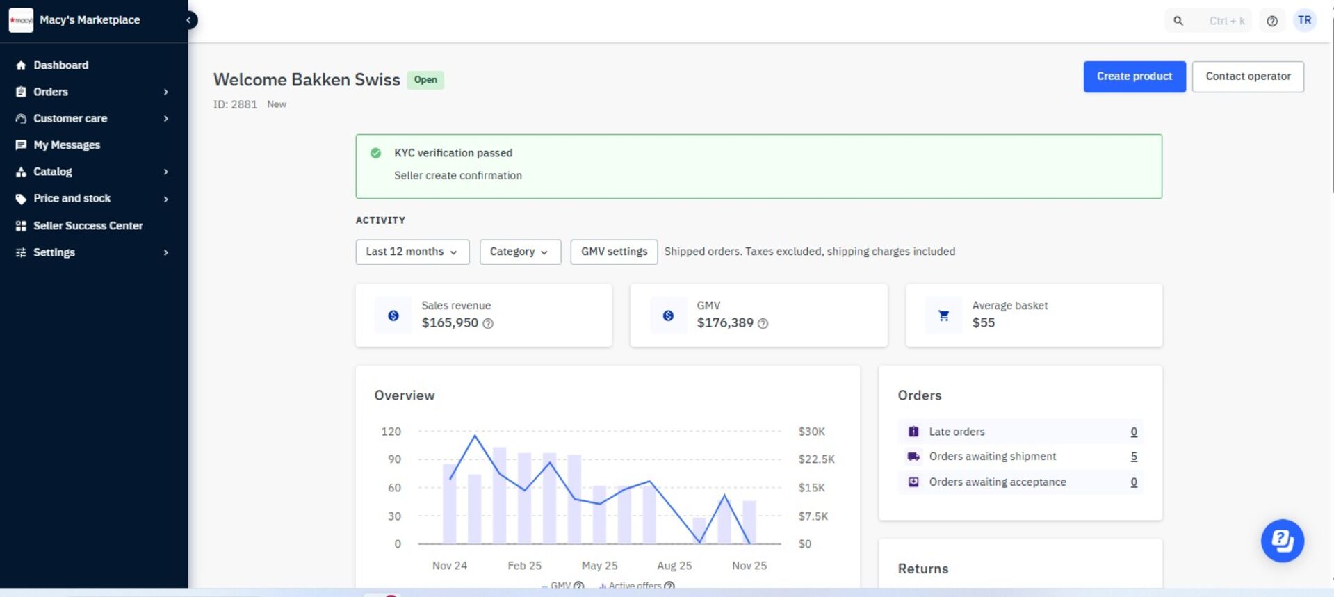Image resolution: width=1334 pixels, height=597 pixels.
Task: Click the Feb 25 label on chart
Action: point(524,566)
